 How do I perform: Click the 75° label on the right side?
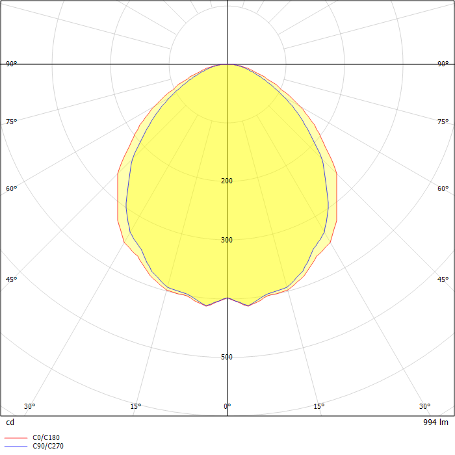[x=443, y=122]
